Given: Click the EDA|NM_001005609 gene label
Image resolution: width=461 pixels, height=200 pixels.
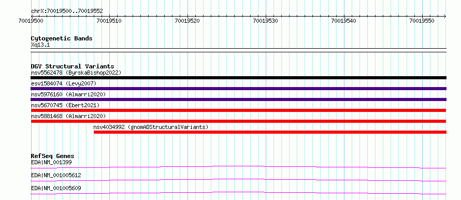Looking at the screenshot, I should point(56,188).
